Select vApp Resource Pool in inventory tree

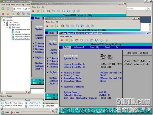22,30
